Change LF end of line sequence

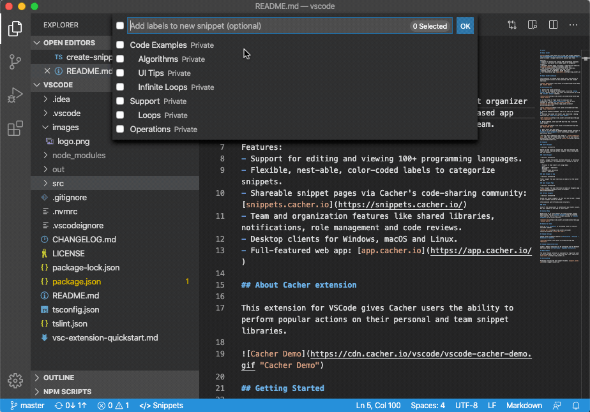click(x=492, y=406)
